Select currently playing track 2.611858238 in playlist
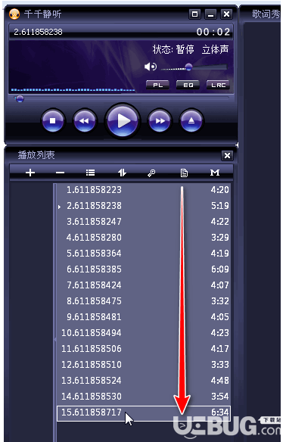This screenshot has width=286, height=442. [x=144, y=206]
